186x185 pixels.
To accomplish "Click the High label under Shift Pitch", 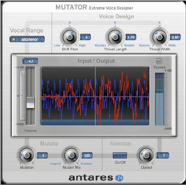I will pos(82,45).
